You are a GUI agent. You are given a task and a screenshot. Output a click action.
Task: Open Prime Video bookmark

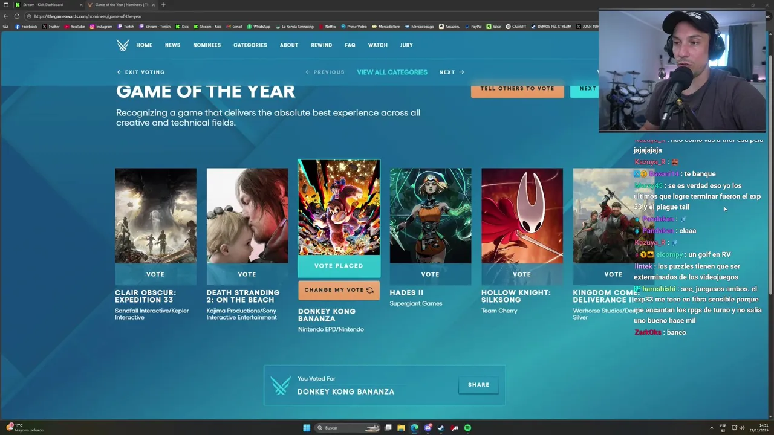[354, 27]
